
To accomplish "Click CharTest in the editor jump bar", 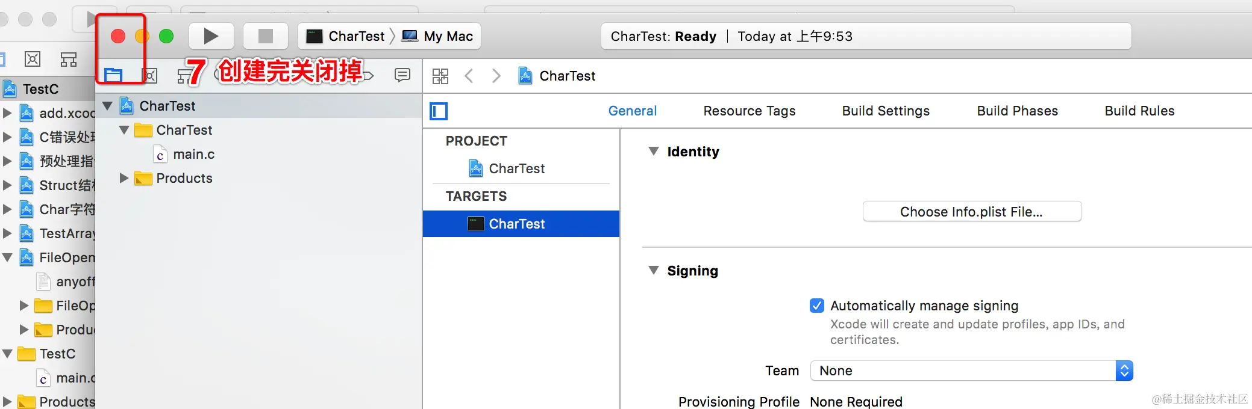I will [x=557, y=76].
